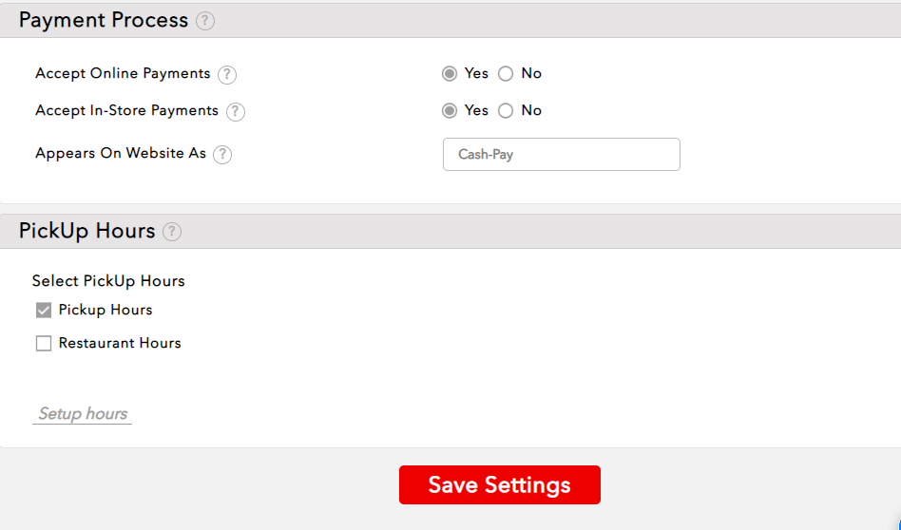Click the Payment Process section header title

[x=104, y=21]
